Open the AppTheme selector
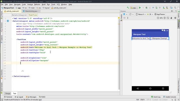This screenshot has width=180, height=101. pos(159,14)
